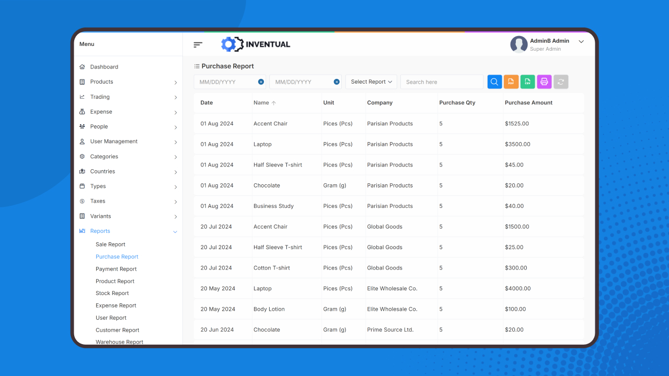Click inside the Search here field

coord(442,81)
